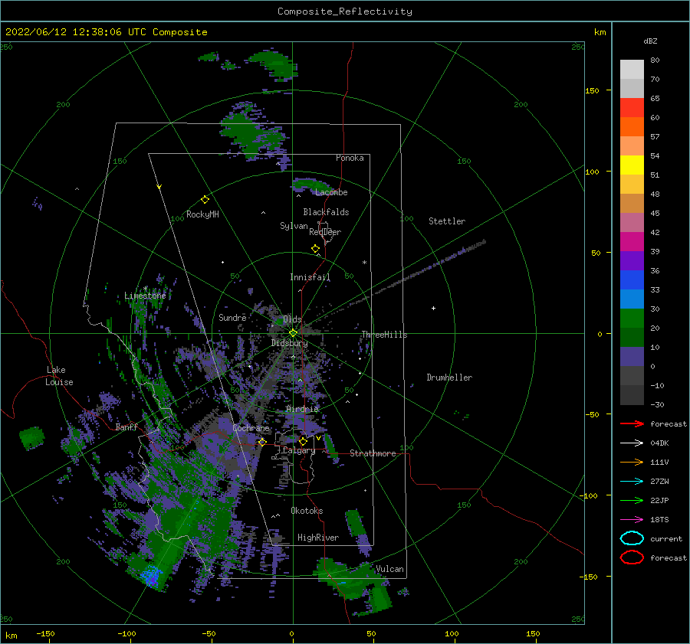Screen dimensions: 690x644
Task: Click the blue-magenta storm core in southwest
Action: click(150, 576)
